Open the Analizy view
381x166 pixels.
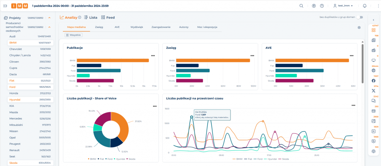coord(68,17)
